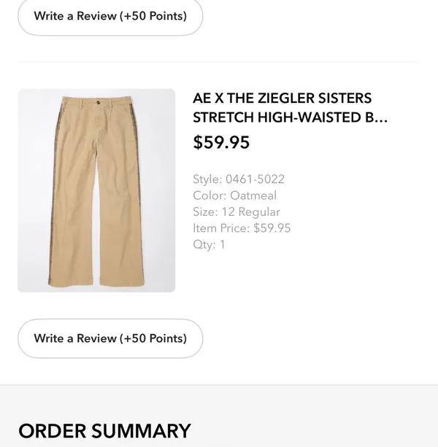This screenshot has height=447, width=438.
Task: Write a review for the Ziegler Sisters pants
Action: pyautogui.click(x=110, y=338)
